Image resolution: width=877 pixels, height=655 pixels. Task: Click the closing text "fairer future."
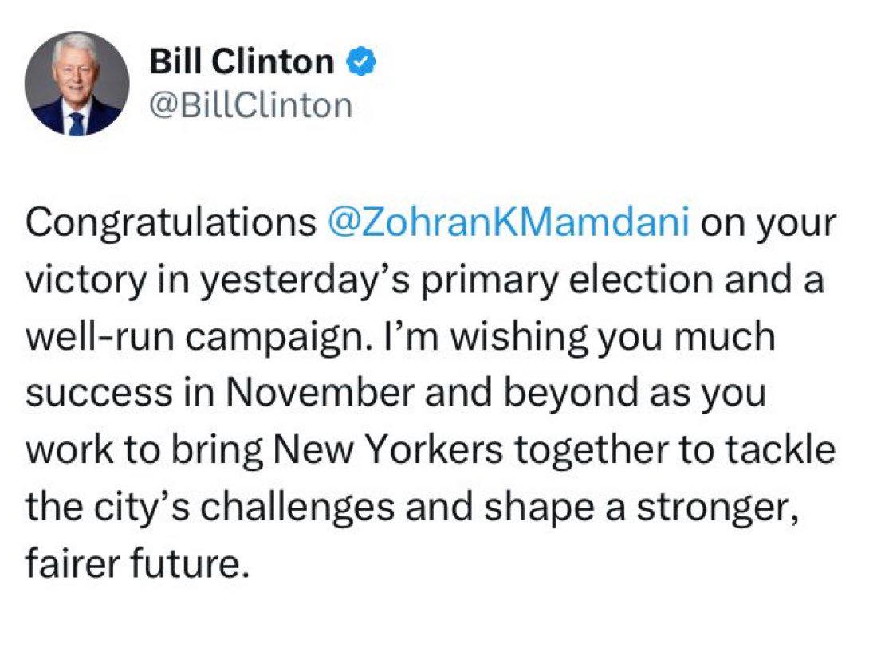[136, 563]
